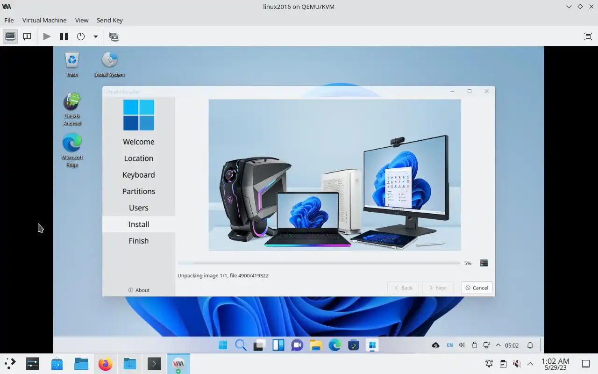Open the guest removable device tray icon
Screen dimensions: 598x374
[475, 345]
